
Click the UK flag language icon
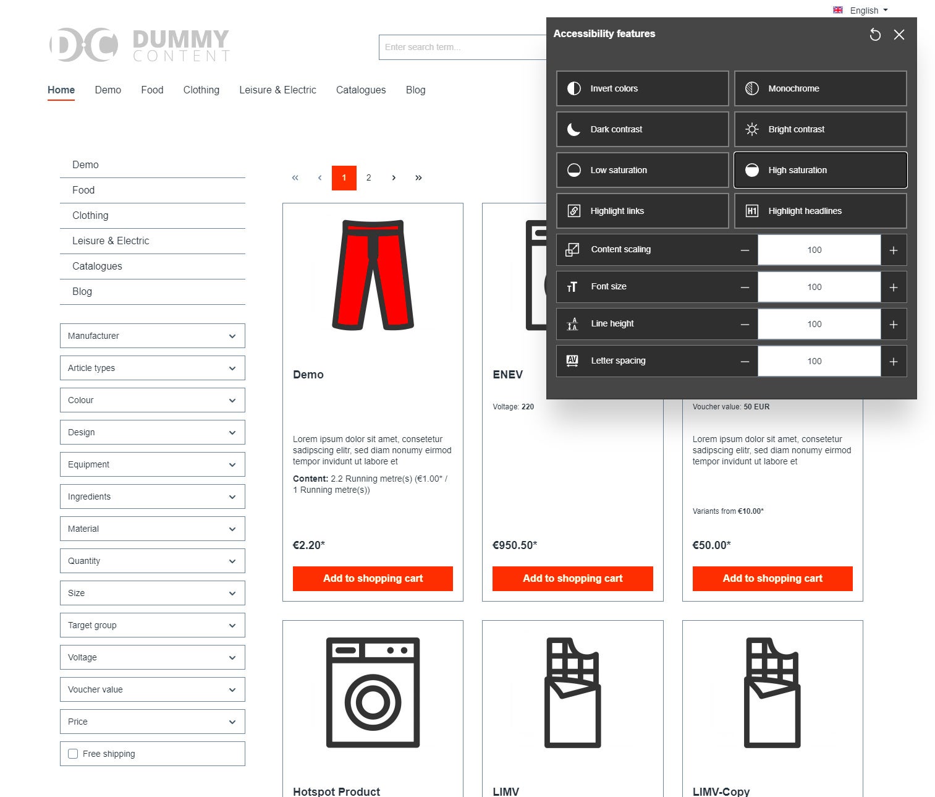coord(838,10)
